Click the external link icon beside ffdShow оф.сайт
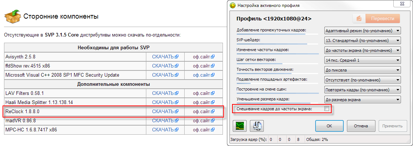 pyautogui.click(x=213, y=66)
